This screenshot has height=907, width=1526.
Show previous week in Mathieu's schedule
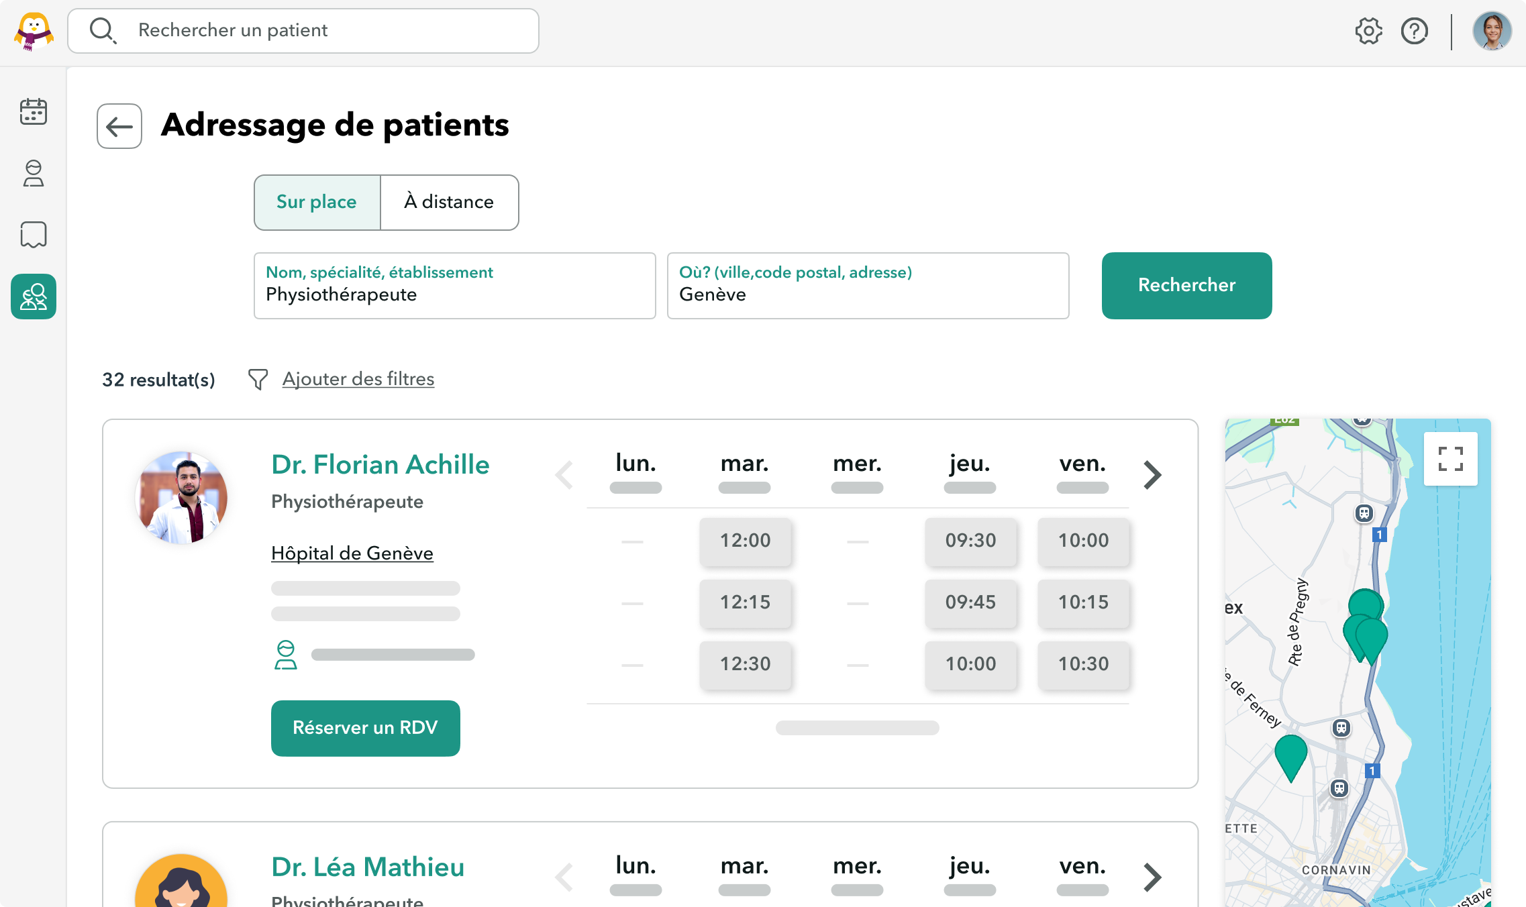point(564,877)
